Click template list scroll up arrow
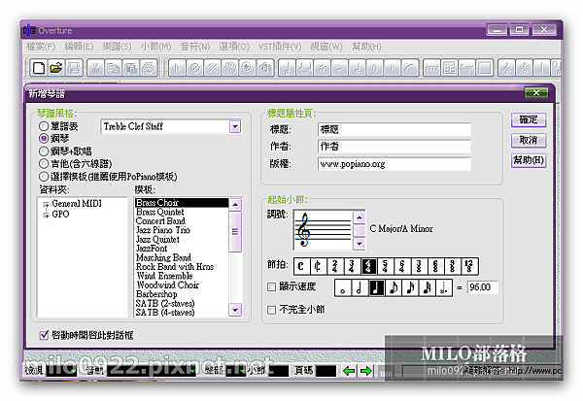This screenshot has height=401, width=583. coord(235,205)
